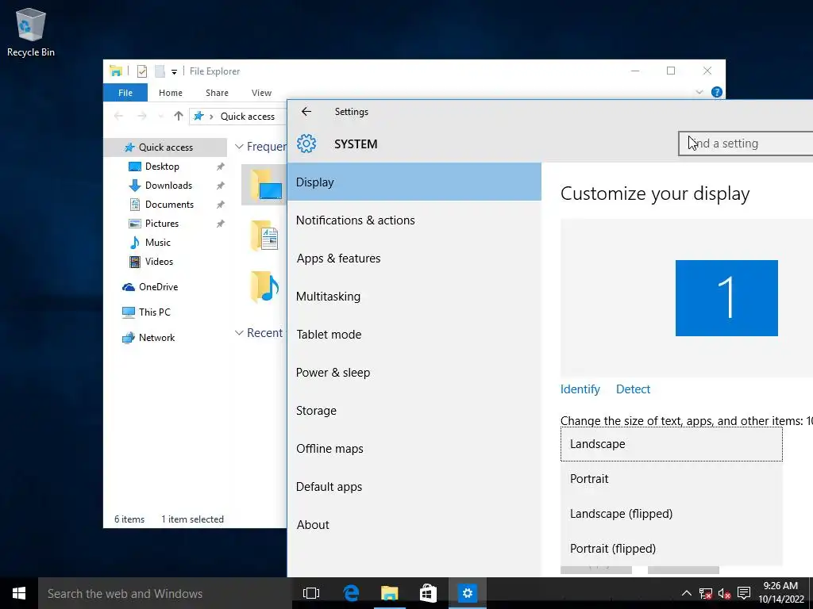Select About in Settings sidebar
This screenshot has width=813, height=609.
point(414,525)
